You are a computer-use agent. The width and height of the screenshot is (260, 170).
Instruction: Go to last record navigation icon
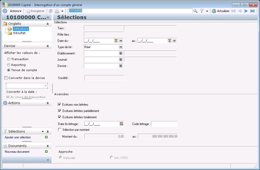[x=252, y=11]
